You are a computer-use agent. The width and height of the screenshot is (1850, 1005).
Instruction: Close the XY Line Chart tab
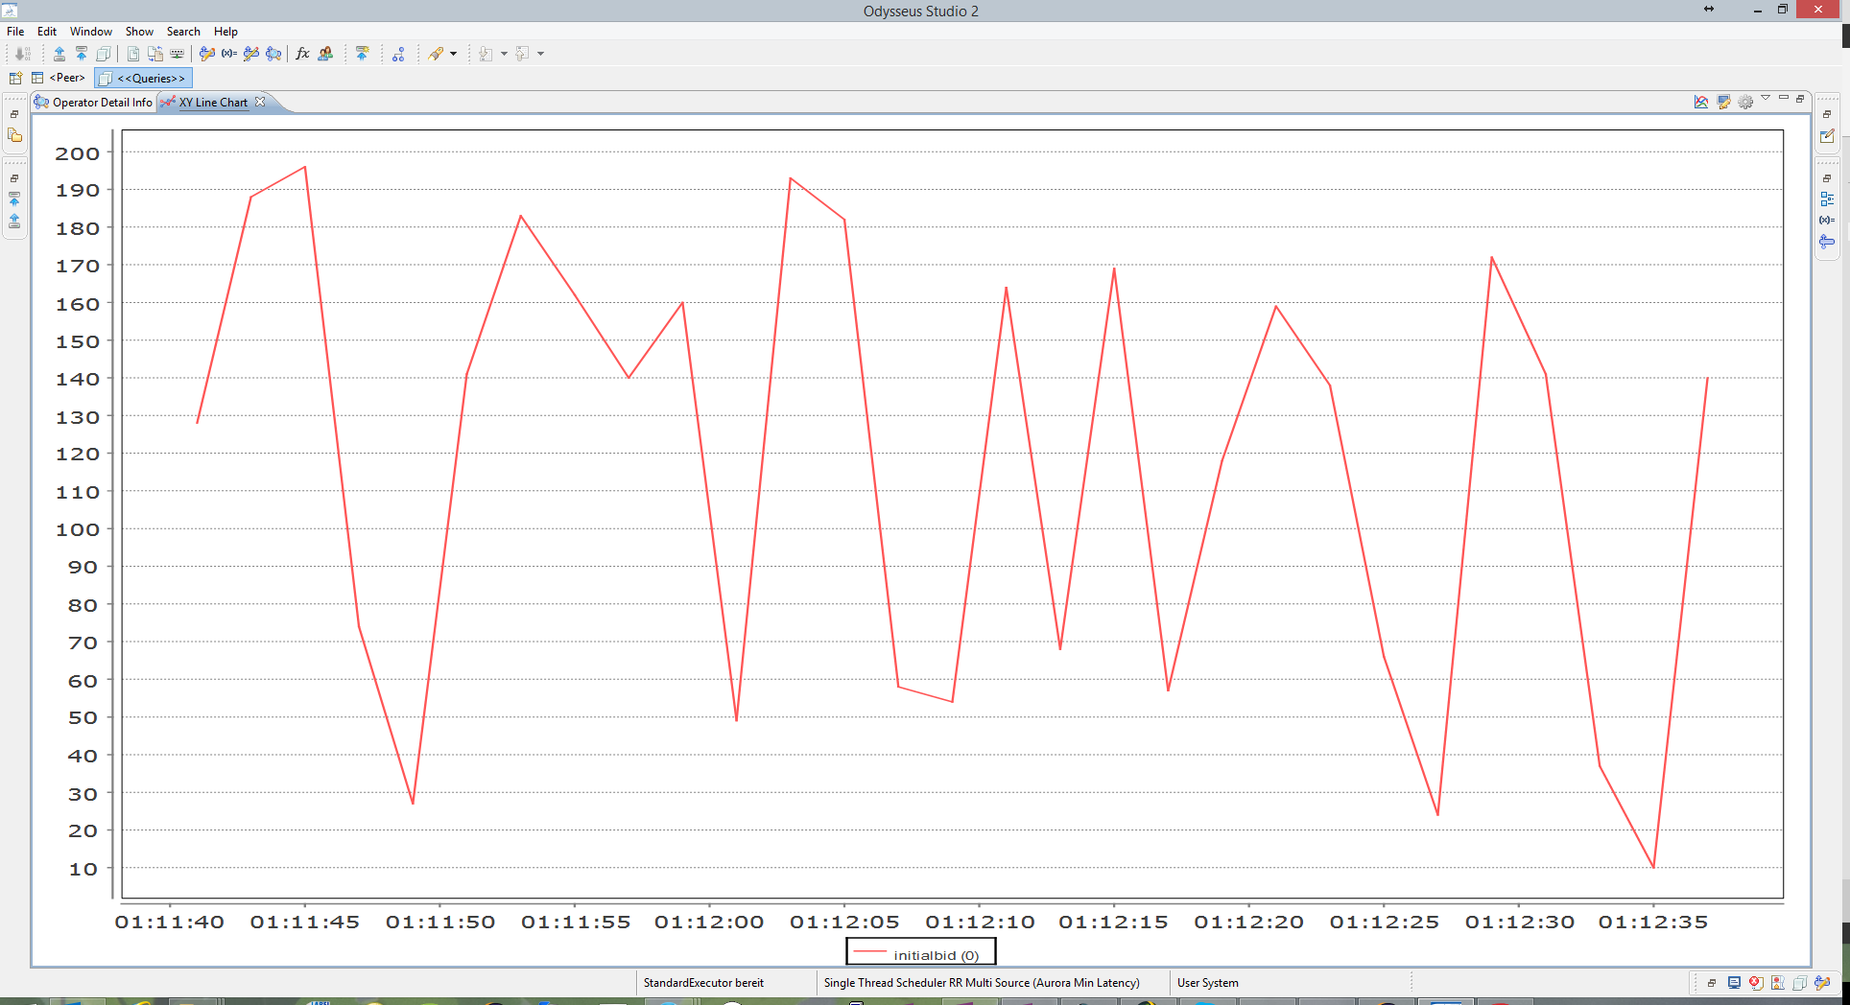[260, 102]
